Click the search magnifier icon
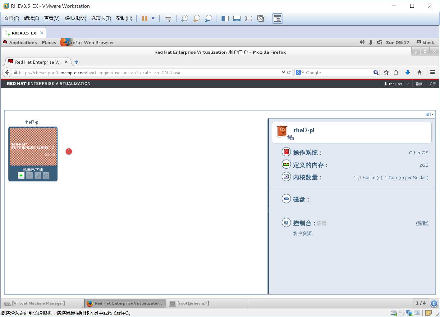This screenshot has height=317, width=440. point(376,72)
